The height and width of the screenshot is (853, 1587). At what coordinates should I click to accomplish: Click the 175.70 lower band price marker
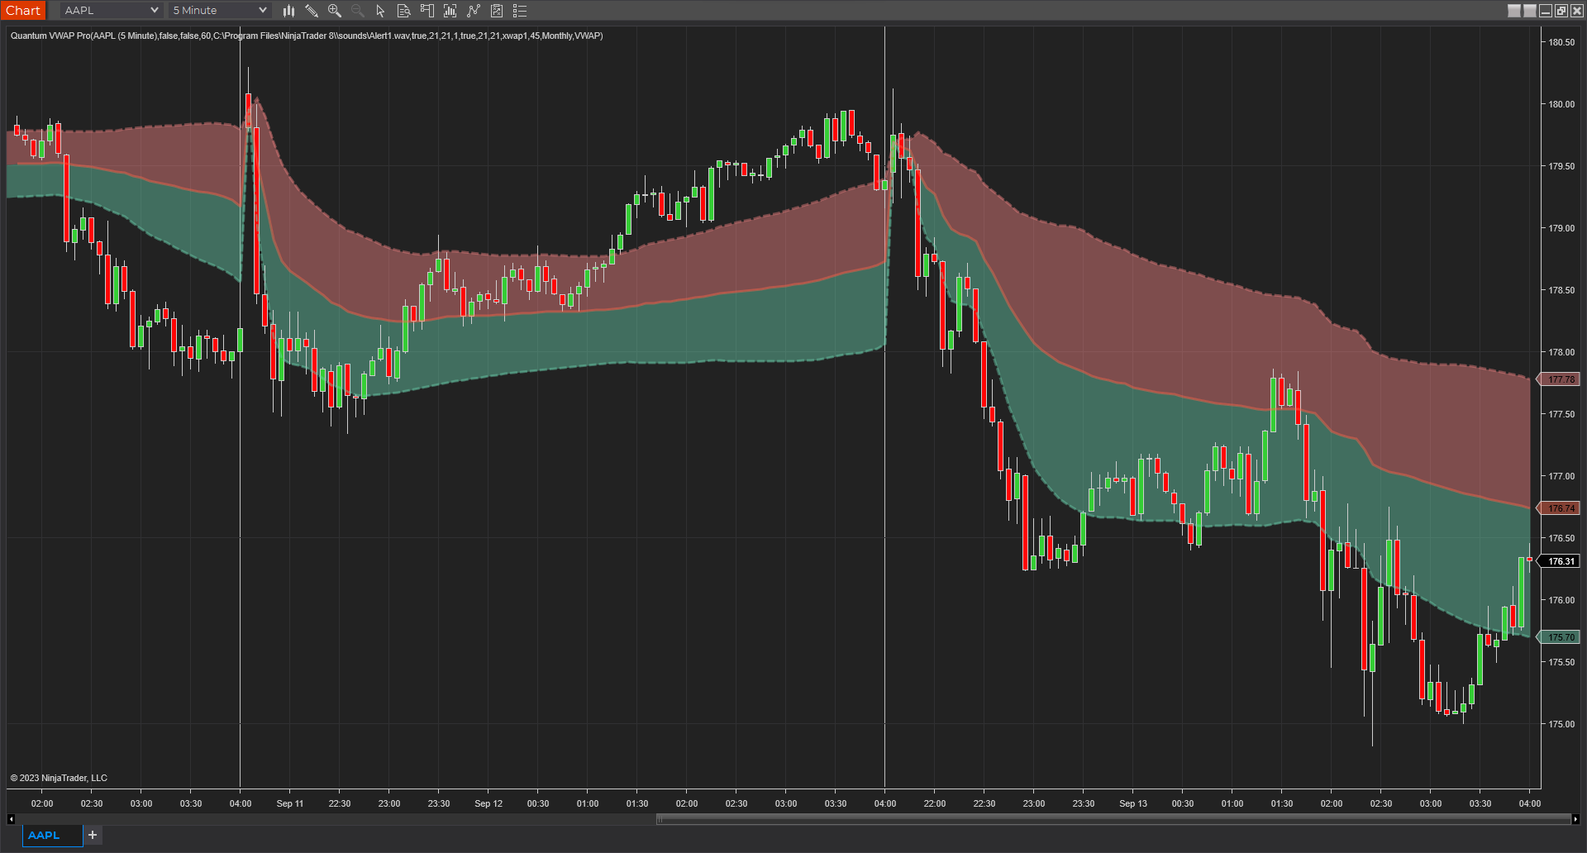point(1560,637)
